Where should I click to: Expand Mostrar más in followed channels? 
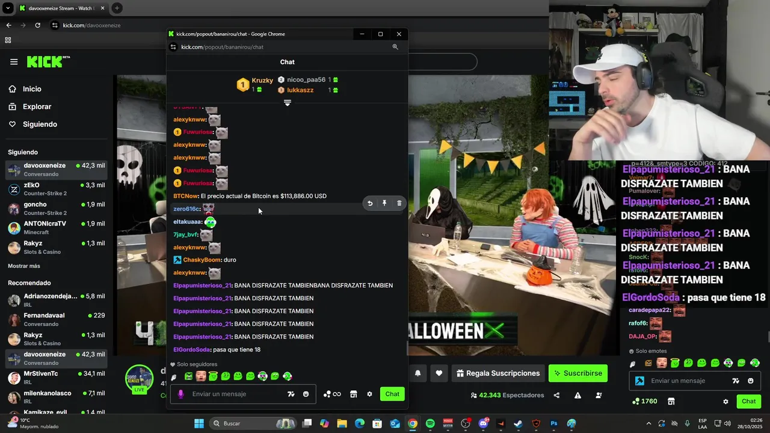24,266
